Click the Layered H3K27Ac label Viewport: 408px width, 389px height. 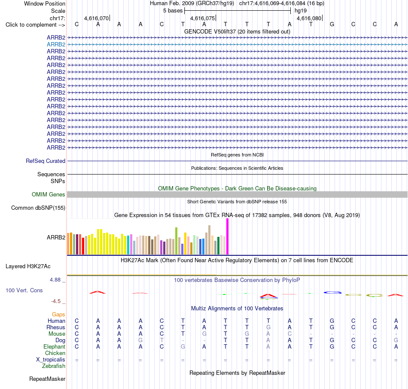pos(28,266)
